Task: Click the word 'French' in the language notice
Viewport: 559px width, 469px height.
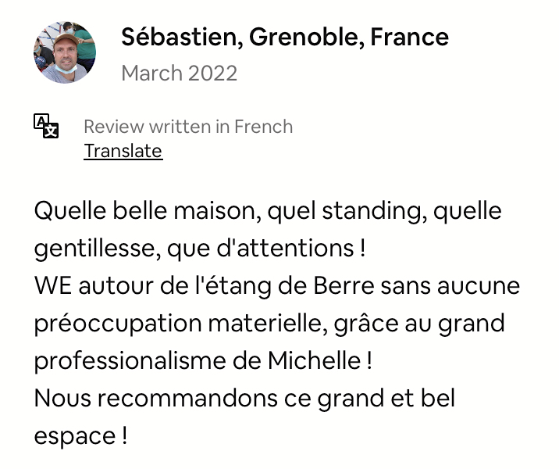Action: (x=263, y=127)
